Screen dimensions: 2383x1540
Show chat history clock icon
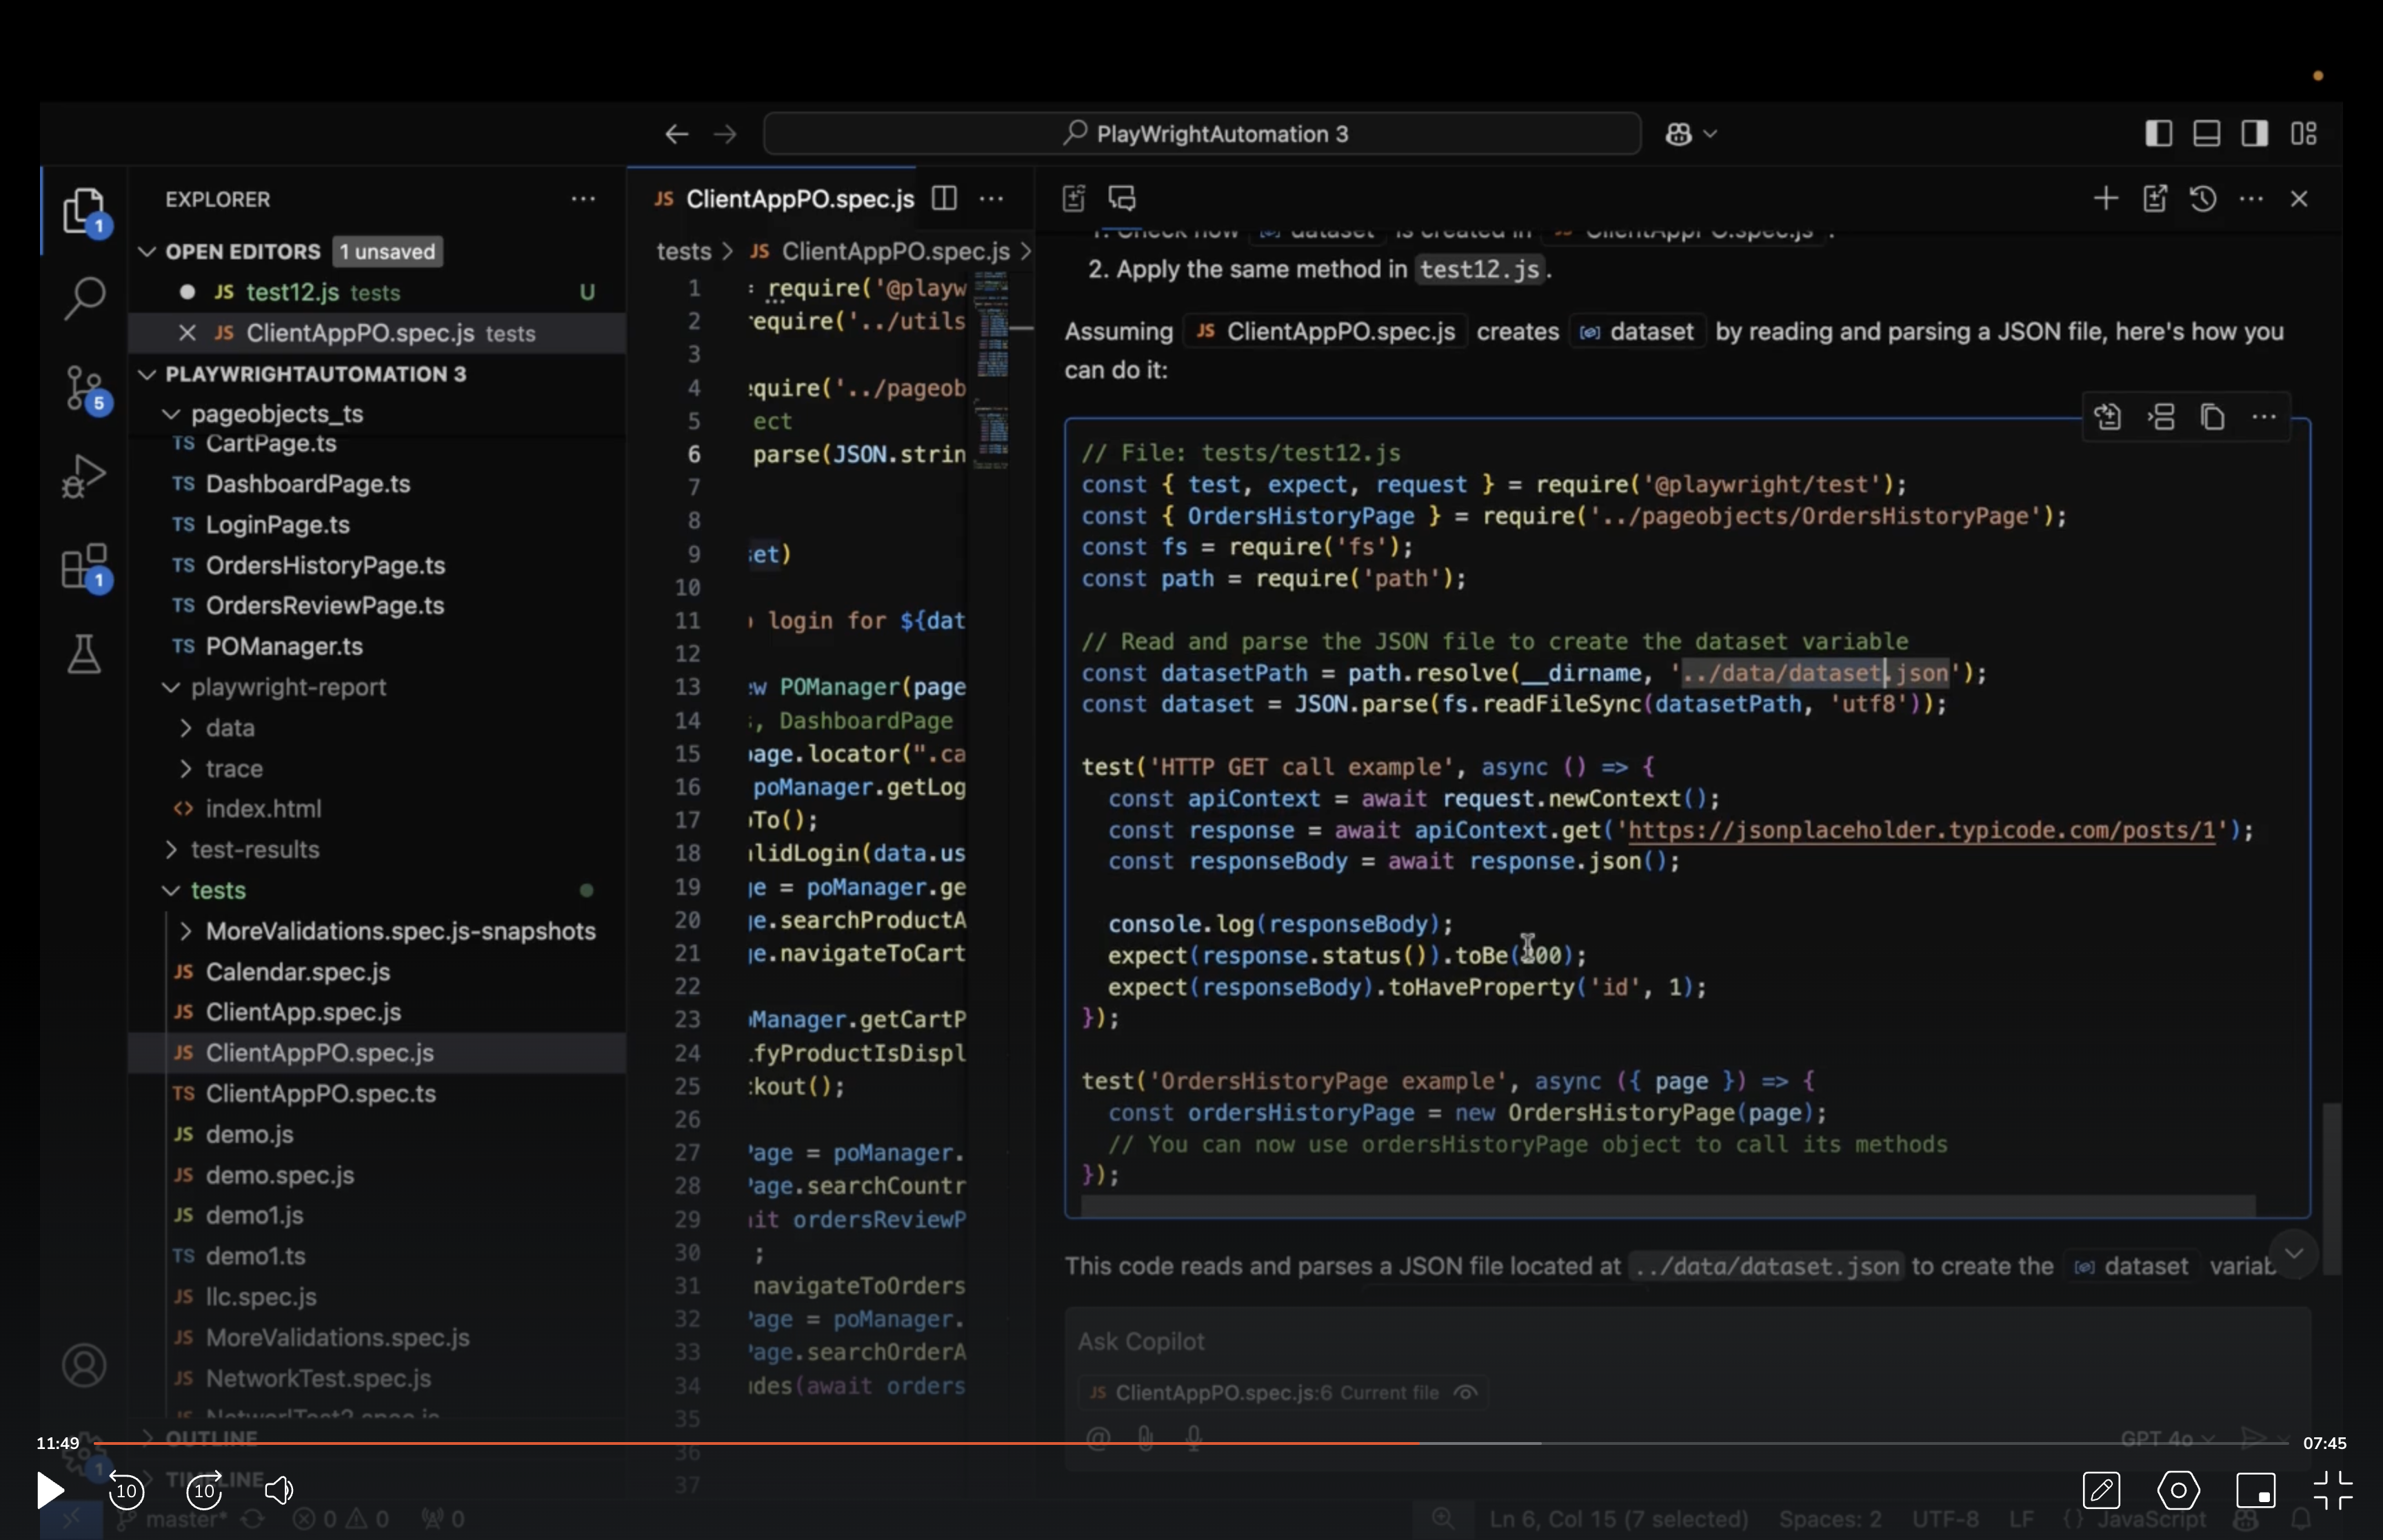pos(2203,199)
